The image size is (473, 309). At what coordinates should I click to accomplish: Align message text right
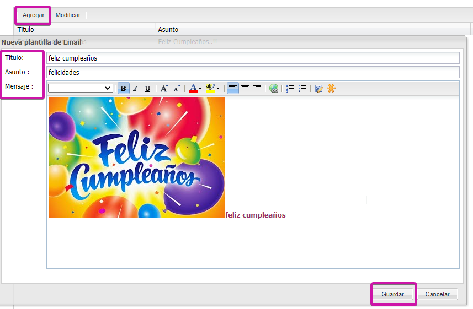(257, 88)
